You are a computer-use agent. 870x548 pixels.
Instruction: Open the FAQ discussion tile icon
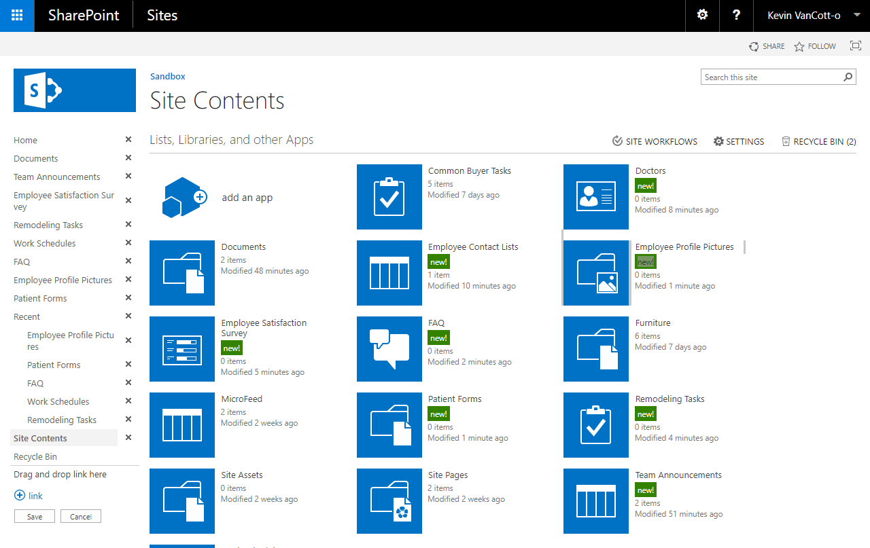[389, 349]
